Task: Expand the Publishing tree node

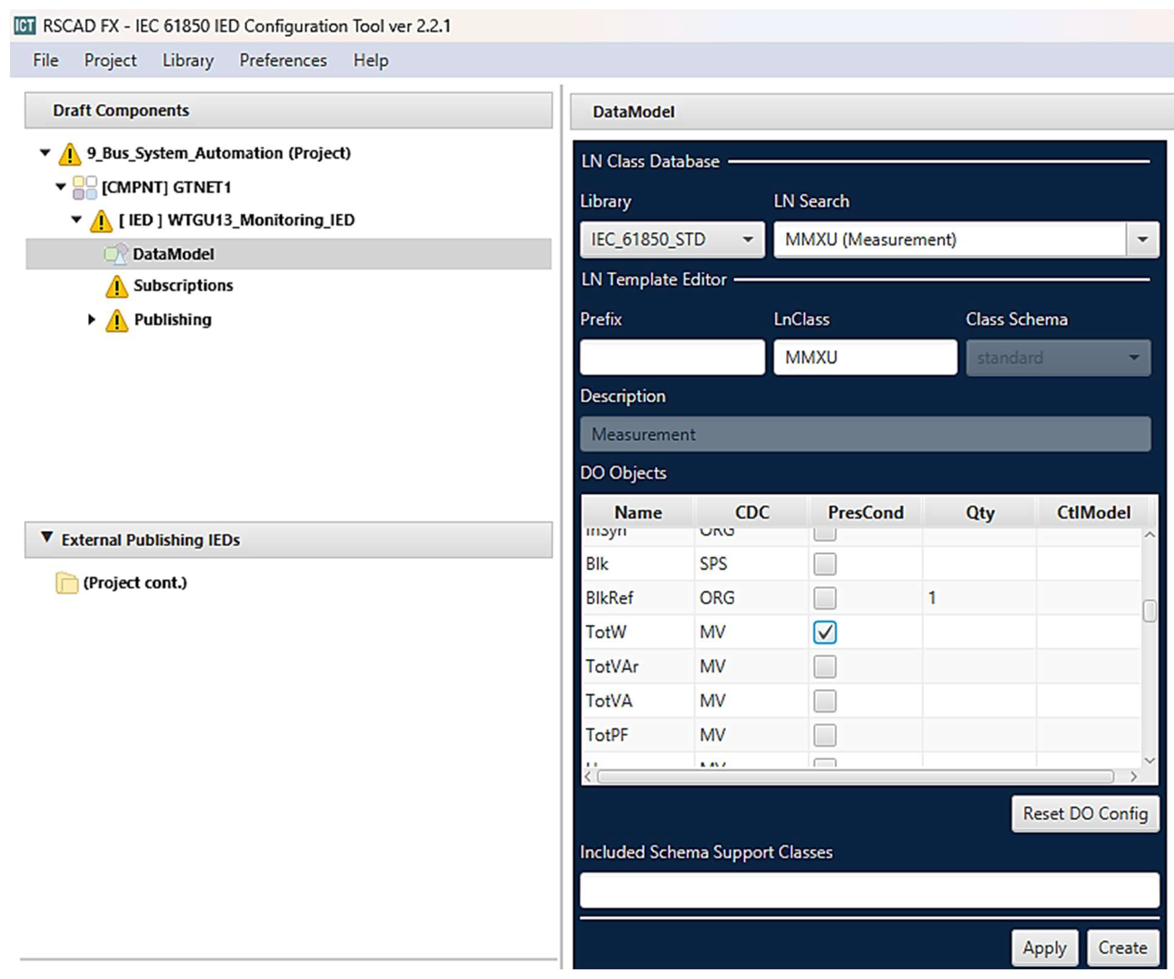Action: pyautogui.click(x=92, y=320)
